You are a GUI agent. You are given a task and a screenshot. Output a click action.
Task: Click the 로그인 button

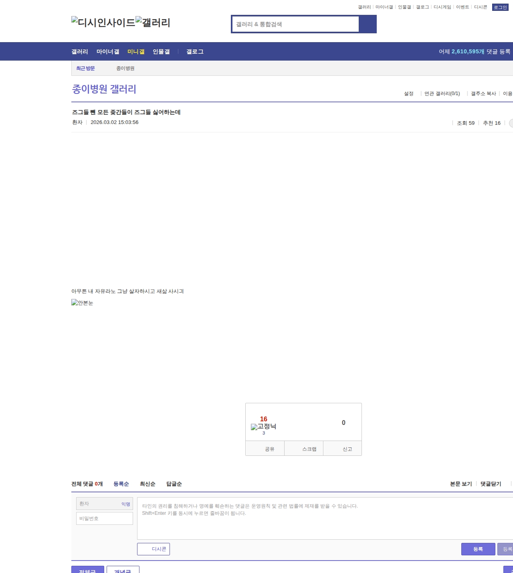click(500, 7)
